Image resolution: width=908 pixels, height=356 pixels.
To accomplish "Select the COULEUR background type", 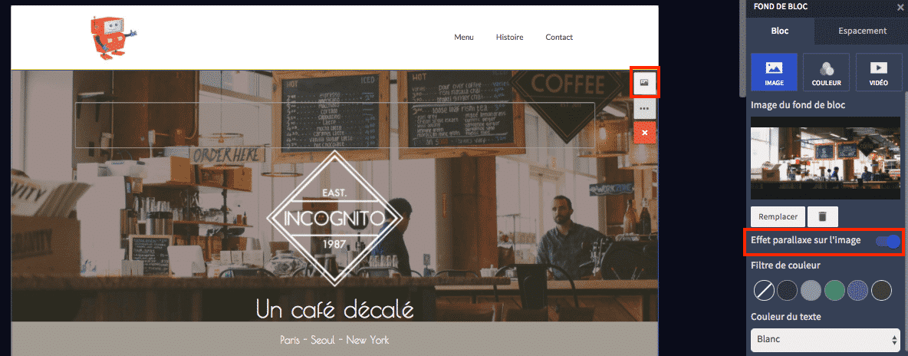I will pyautogui.click(x=827, y=72).
